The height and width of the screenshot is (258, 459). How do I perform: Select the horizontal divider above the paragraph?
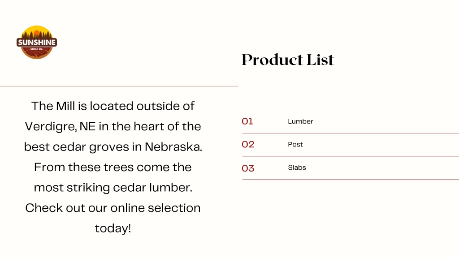click(119, 86)
